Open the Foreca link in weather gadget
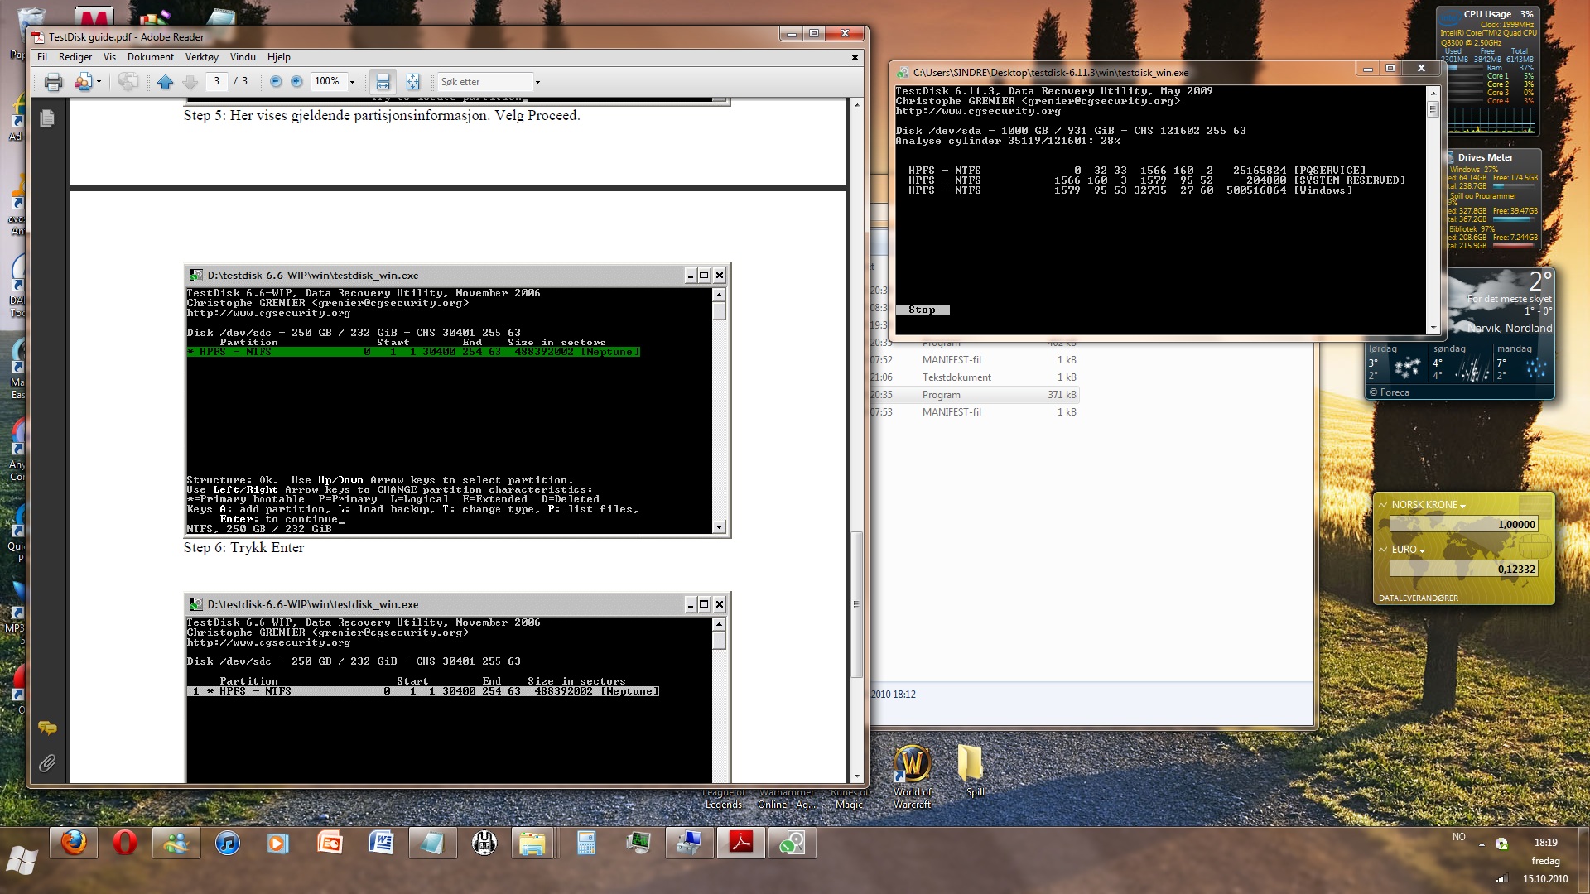The height and width of the screenshot is (894, 1590). 1389,392
